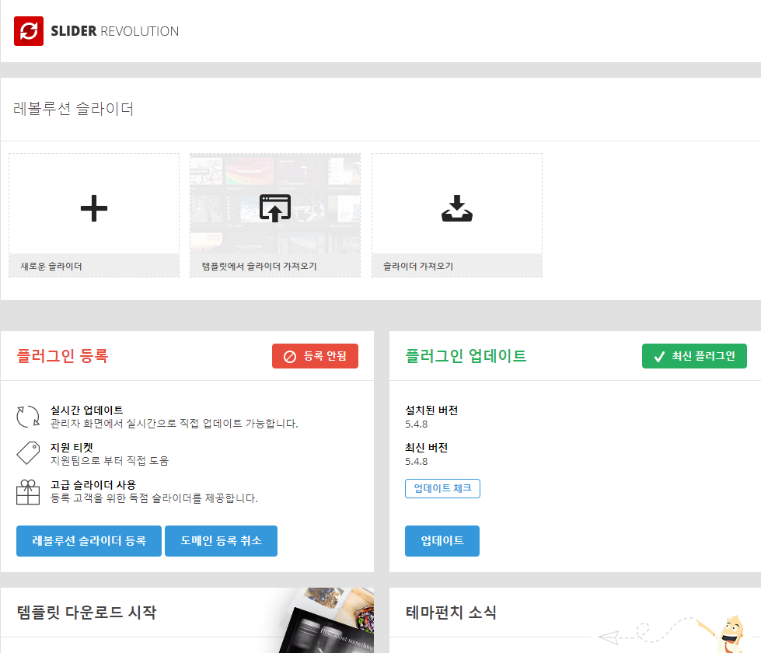Click the 최신 버전 label
Viewport: 761px width, 653px height.
(426, 448)
